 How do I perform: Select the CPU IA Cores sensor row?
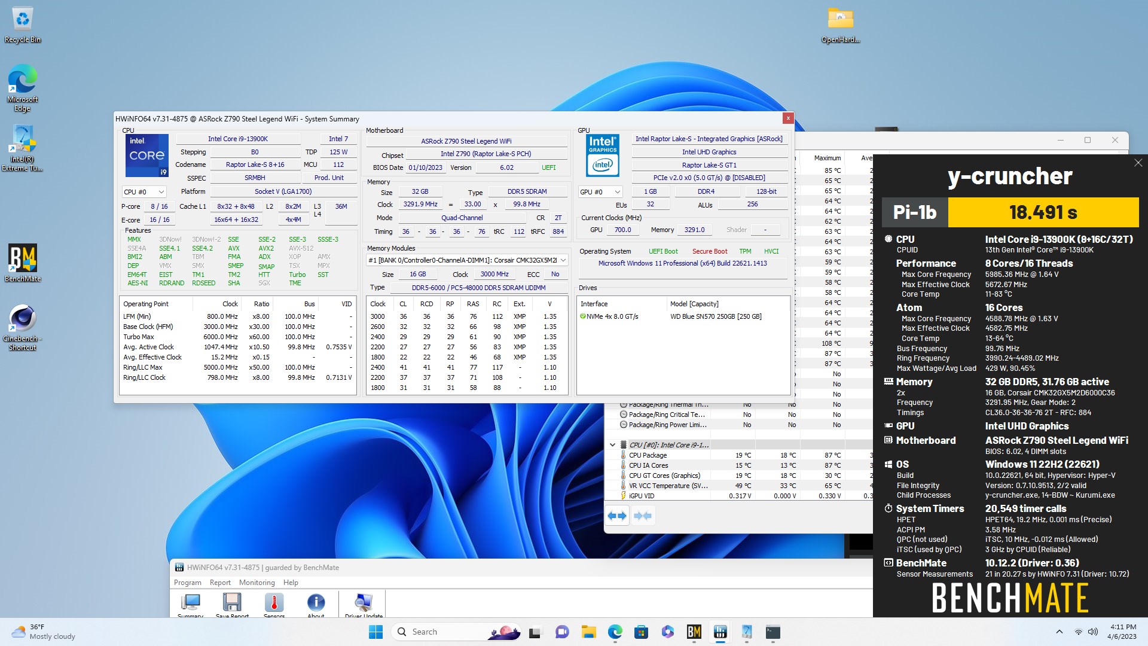(x=739, y=465)
